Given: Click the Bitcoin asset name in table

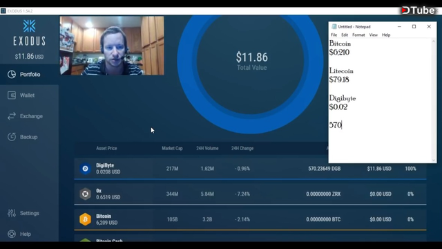Looking at the screenshot, I should point(104,216).
